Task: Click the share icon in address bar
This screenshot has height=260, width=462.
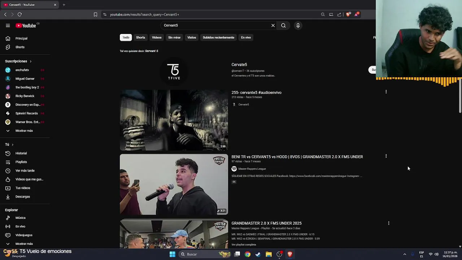Action: [x=339, y=14]
